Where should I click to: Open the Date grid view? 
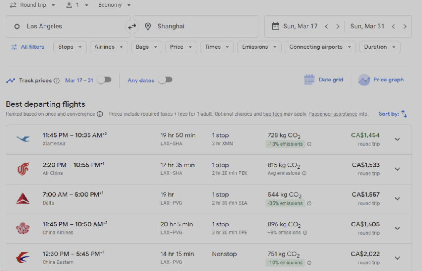coord(323,80)
